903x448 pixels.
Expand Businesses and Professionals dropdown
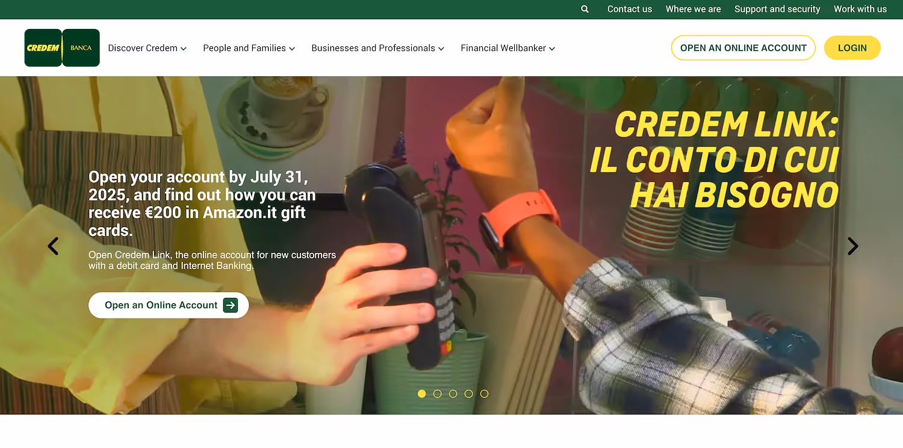[378, 48]
